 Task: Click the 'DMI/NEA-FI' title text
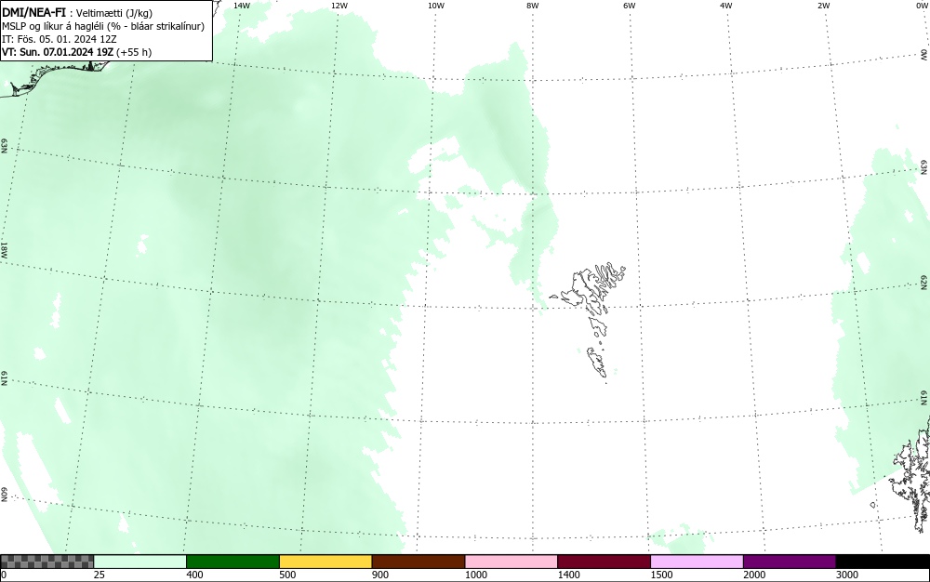(33, 12)
